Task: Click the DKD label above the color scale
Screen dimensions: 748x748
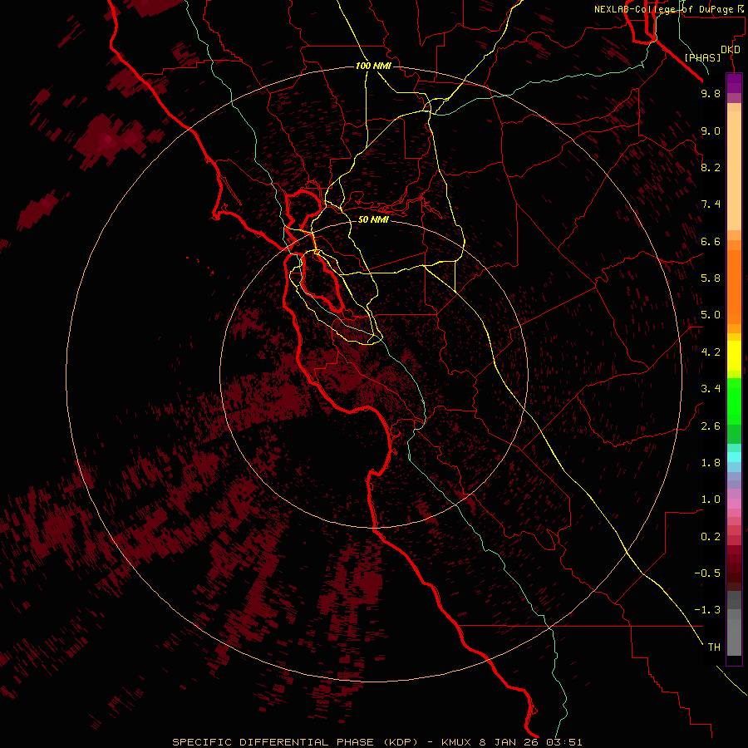Action: coord(731,50)
